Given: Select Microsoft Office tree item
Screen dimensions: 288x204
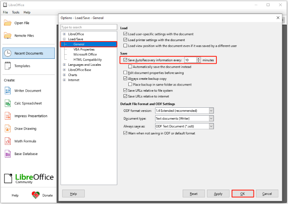Looking at the screenshot, I should 85,54.
